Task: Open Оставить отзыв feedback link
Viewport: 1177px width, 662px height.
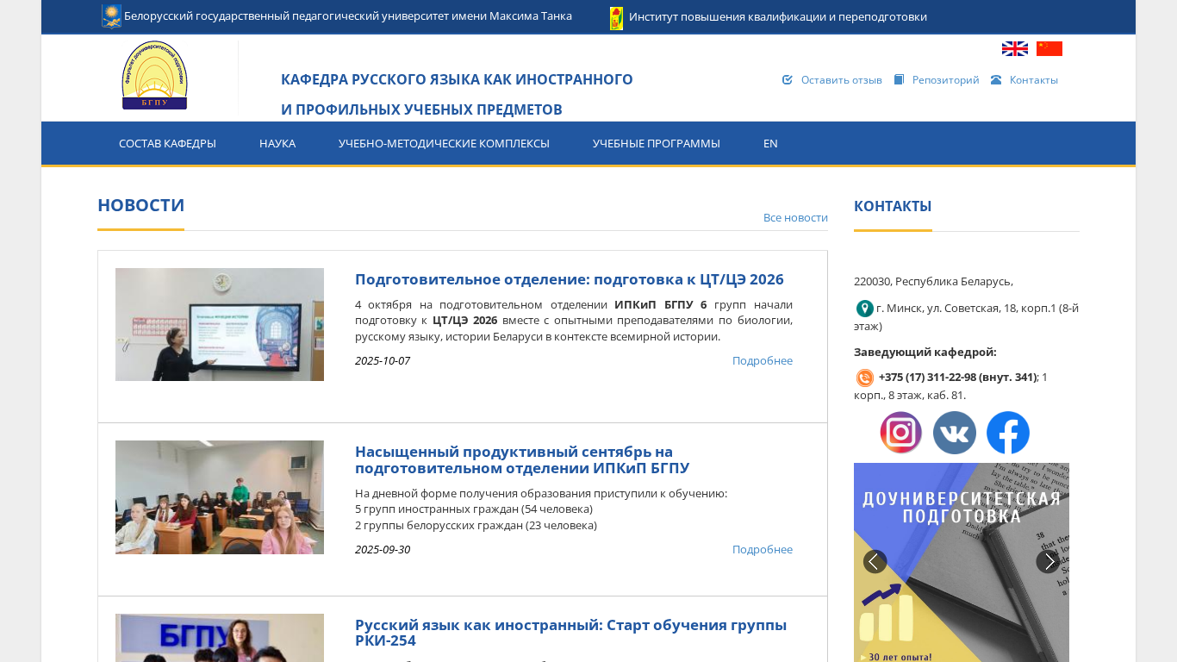Action: click(x=841, y=80)
